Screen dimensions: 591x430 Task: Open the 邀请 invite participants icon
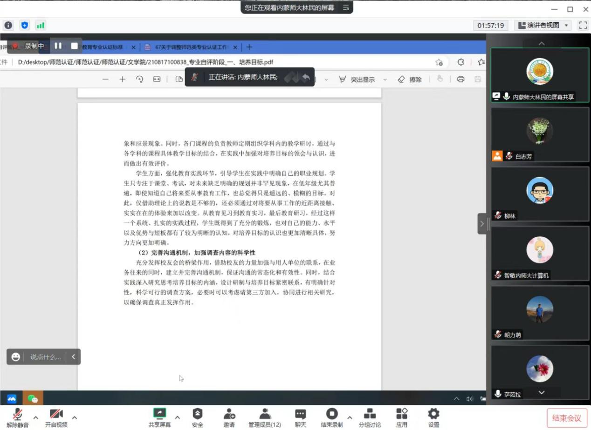229,417
